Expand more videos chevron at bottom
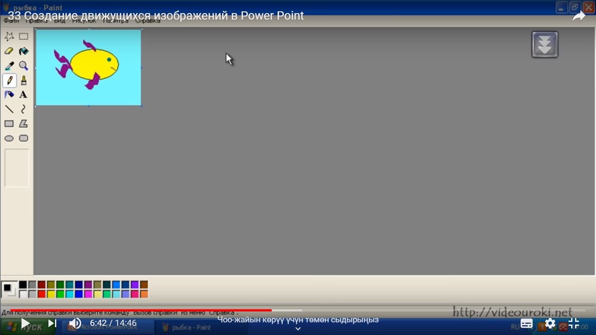 tap(298, 329)
